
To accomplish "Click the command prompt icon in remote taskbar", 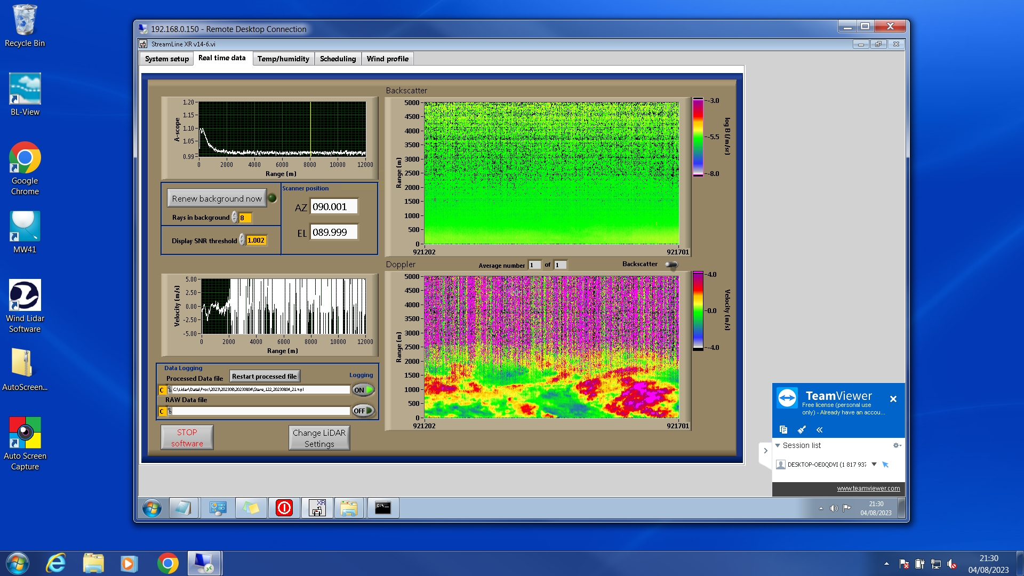I will pyautogui.click(x=382, y=508).
